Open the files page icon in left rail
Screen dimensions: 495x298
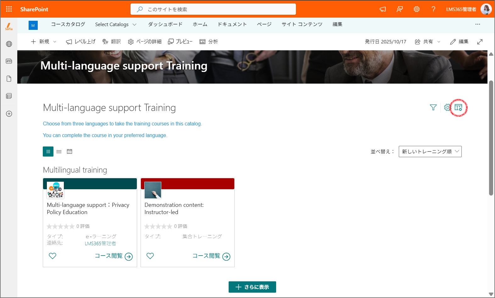tap(9, 79)
